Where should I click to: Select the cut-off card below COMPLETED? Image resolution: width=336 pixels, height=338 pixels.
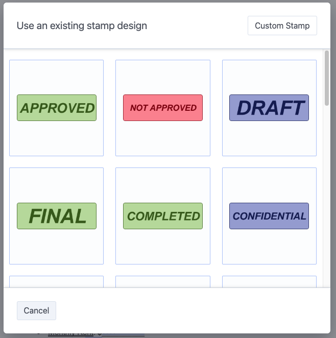(x=163, y=282)
